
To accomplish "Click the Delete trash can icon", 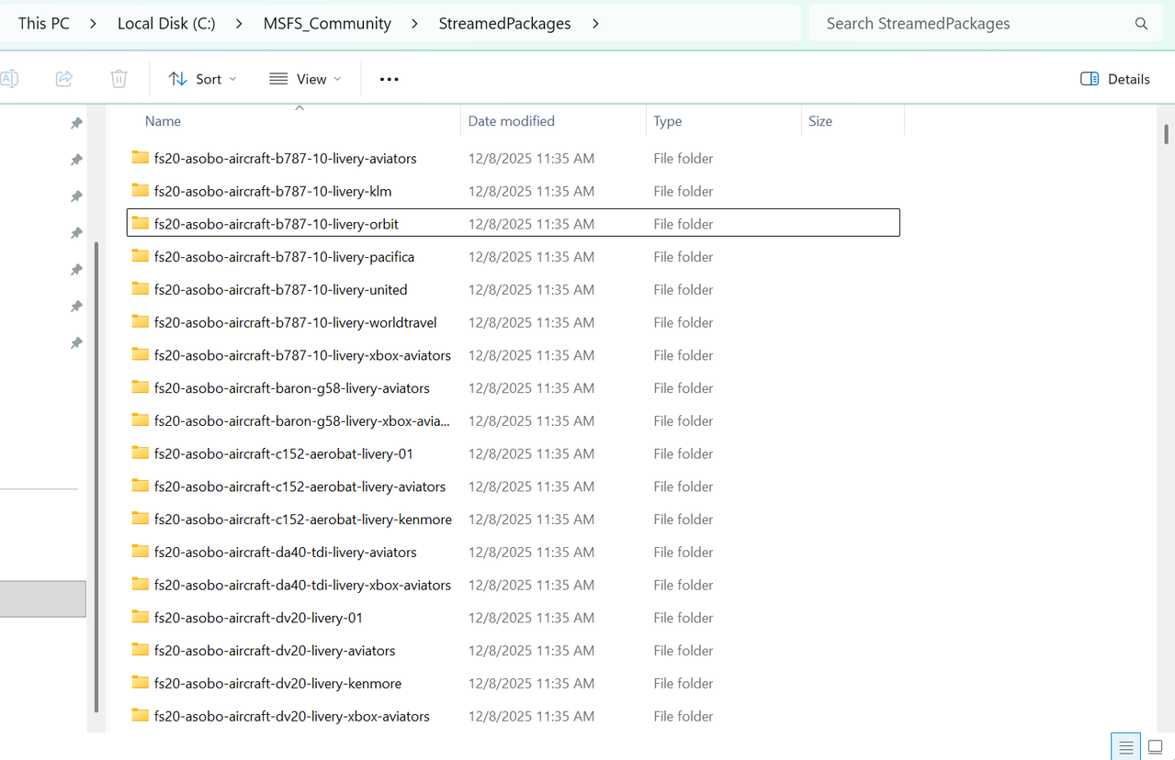I will click(119, 79).
